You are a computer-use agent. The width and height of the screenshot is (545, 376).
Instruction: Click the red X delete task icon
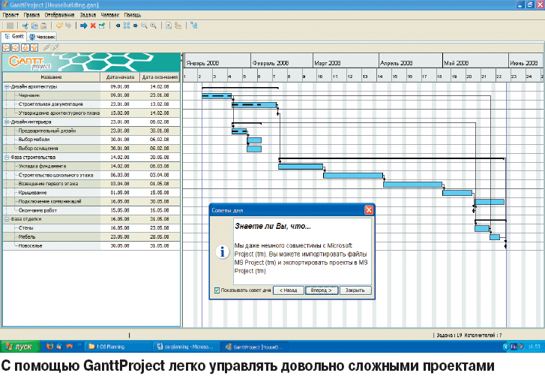[x=92, y=25]
